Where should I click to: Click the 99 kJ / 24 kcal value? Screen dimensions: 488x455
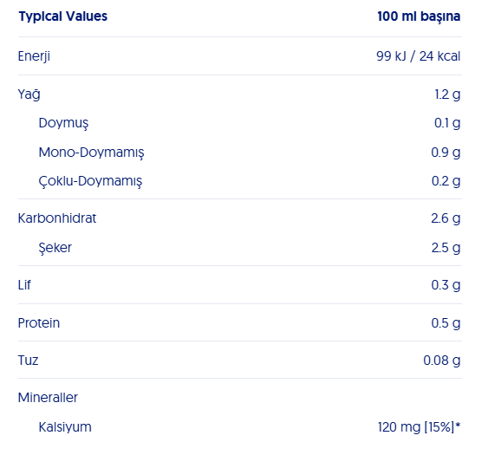418,56
